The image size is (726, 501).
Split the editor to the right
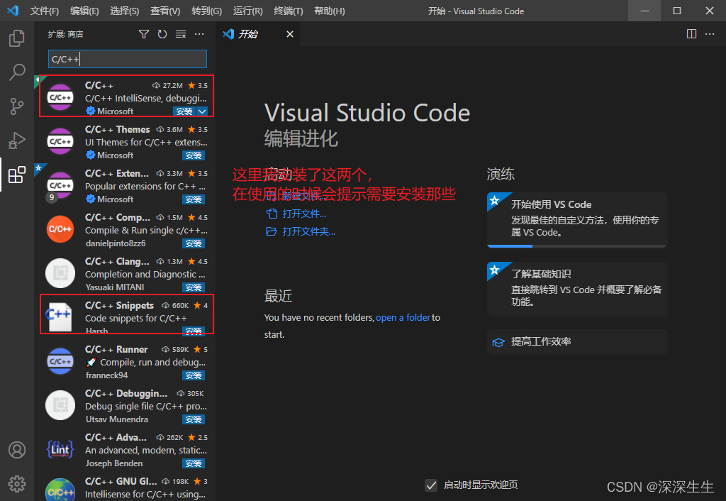pos(691,34)
